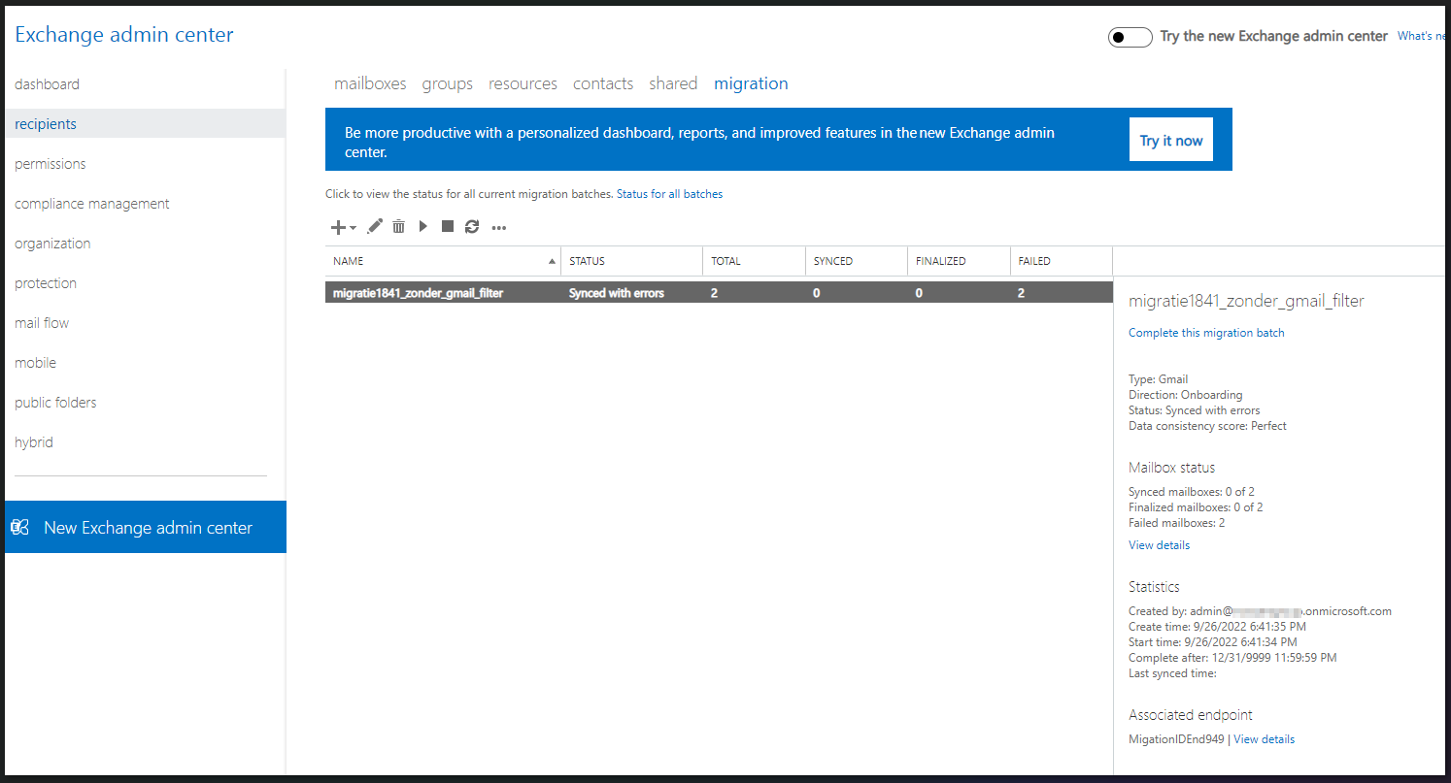
Task: Click the FAILED value 2 in the row
Action: [x=1021, y=293]
